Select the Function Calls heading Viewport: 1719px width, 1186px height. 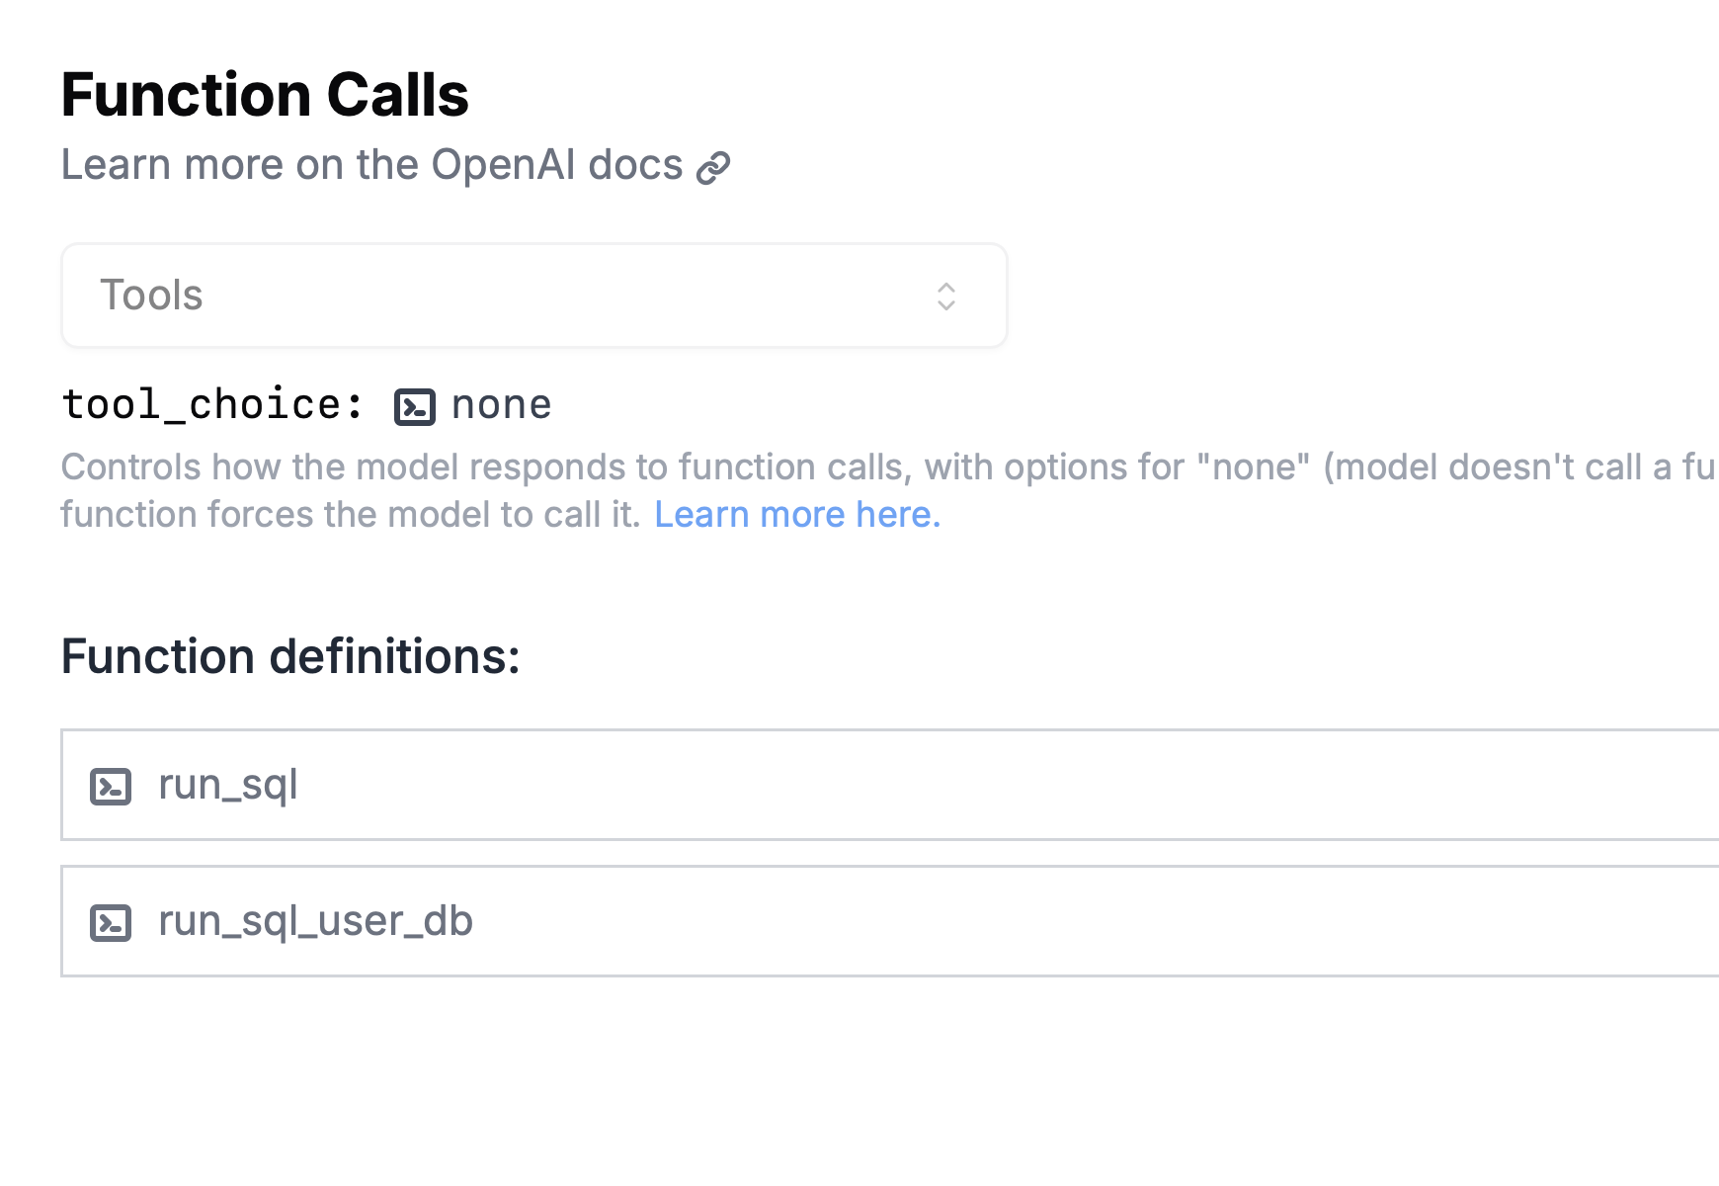coord(265,95)
